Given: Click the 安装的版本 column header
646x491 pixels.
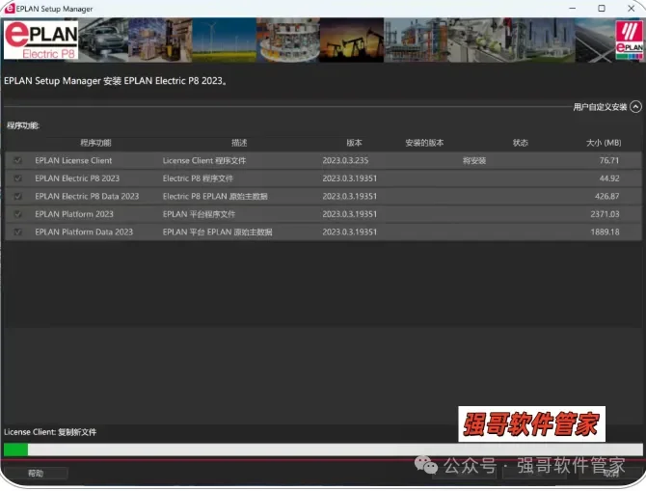Looking at the screenshot, I should pyautogui.click(x=424, y=143).
